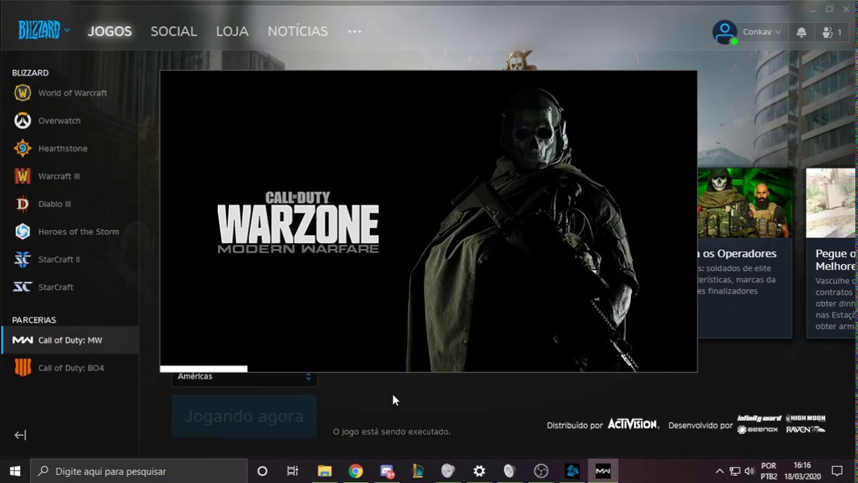Select the StarCraft II icon
This screenshot has width=858, height=483.
(x=23, y=259)
